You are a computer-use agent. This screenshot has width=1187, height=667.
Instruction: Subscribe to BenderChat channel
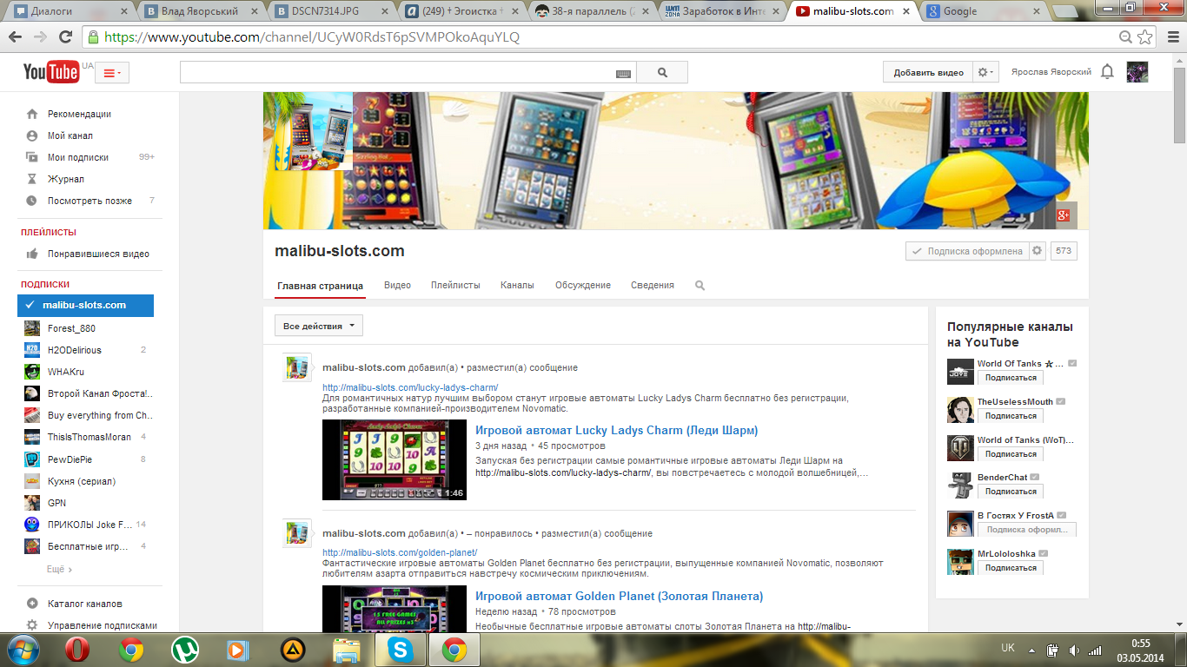coord(1010,492)
